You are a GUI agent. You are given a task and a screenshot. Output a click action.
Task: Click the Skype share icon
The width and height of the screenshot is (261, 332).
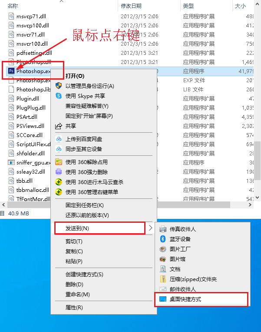pos(59,96)
